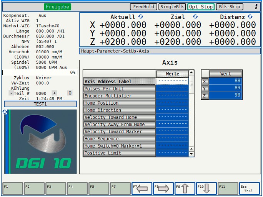Select the Axis Address Label row
Viewport: 263px width, 197px height.
coord(119,81)
